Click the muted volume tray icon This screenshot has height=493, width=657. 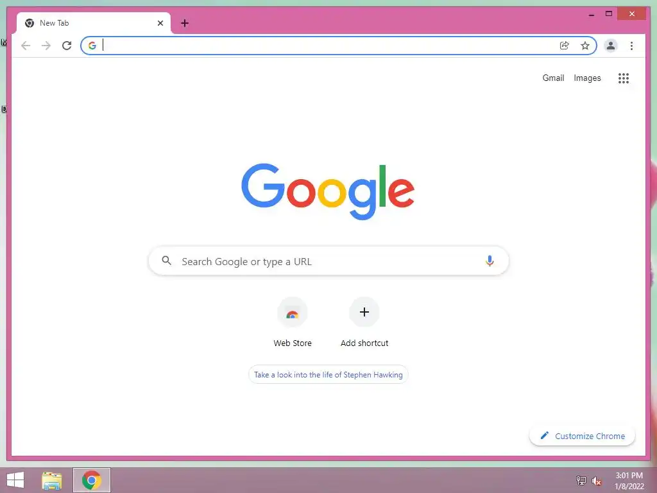click(x=597, y=481)
